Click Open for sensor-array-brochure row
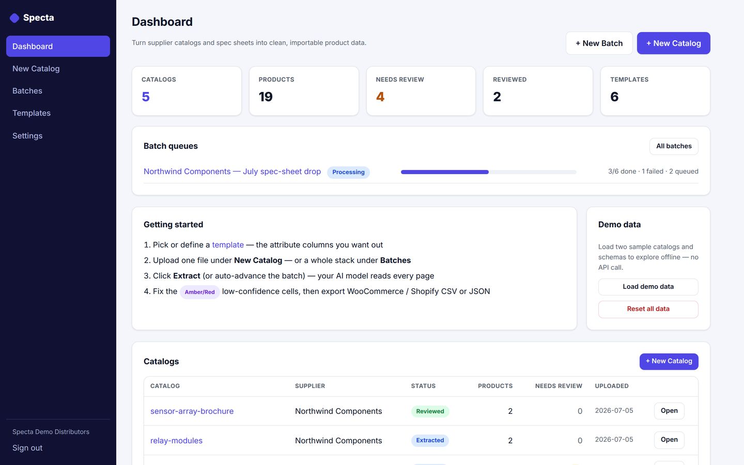Image resolution: width=744 pixels, height=465 pixels. pos(669,411)
